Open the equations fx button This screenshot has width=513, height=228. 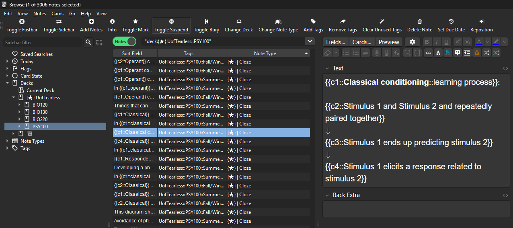click(396, 53)
